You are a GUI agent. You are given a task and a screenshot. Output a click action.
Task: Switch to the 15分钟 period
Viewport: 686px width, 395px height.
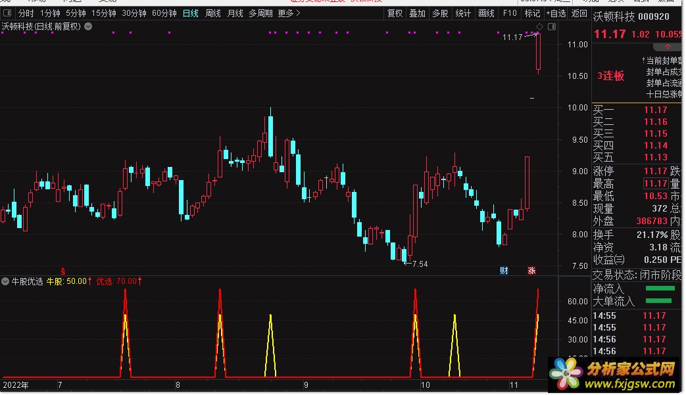(104, 13)
